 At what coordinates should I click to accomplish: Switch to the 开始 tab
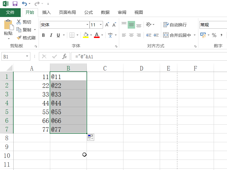[30, 12]
